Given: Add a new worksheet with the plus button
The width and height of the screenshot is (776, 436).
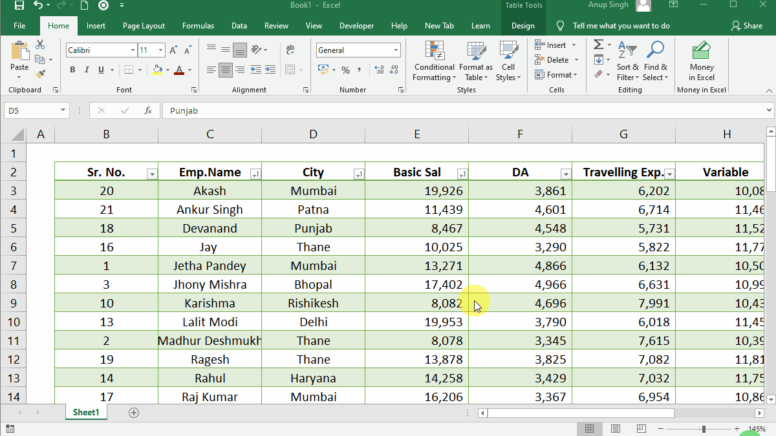Looking at the screenshot, I should 133,412.
